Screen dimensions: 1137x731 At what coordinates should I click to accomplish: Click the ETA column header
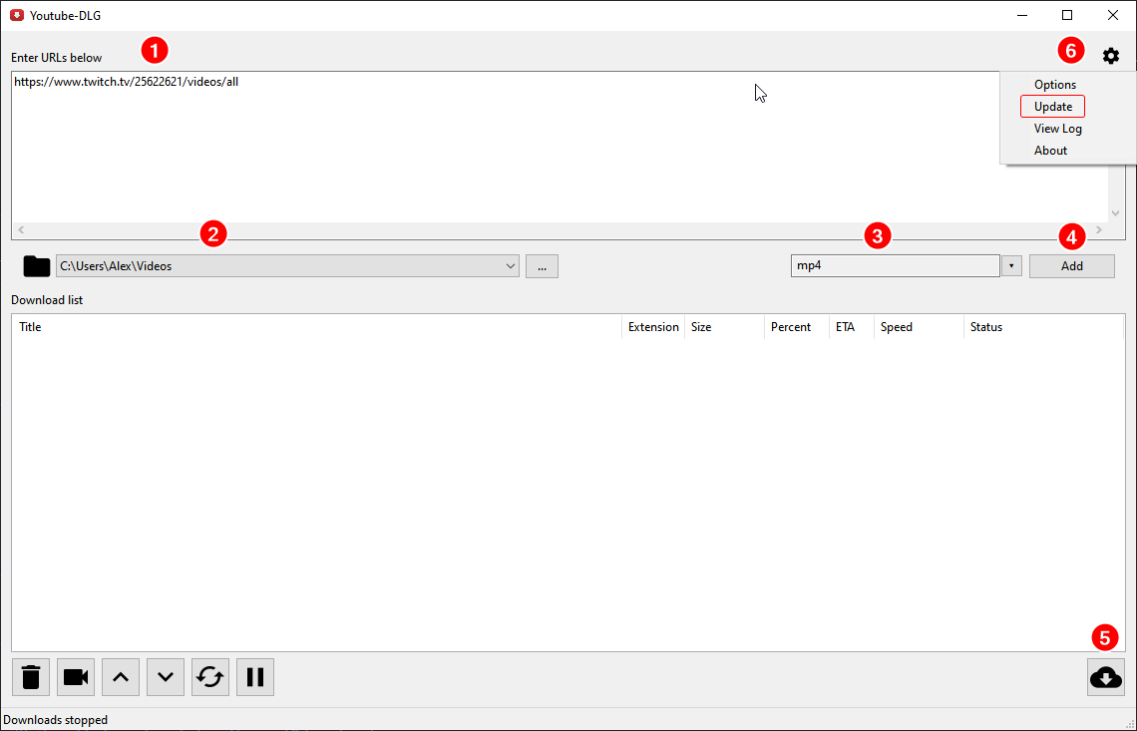[x=852, y=327]
